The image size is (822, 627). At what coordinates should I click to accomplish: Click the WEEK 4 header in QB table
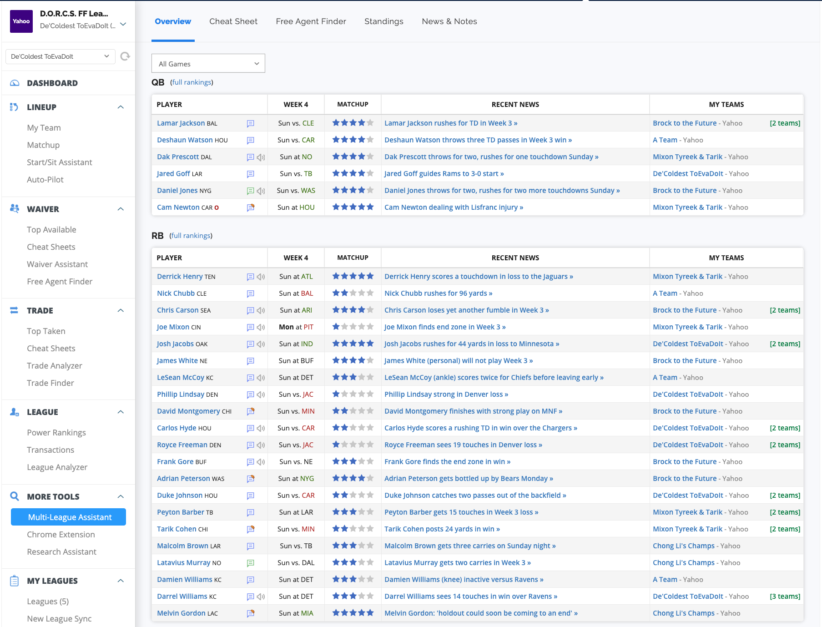(x=296, y=105)
